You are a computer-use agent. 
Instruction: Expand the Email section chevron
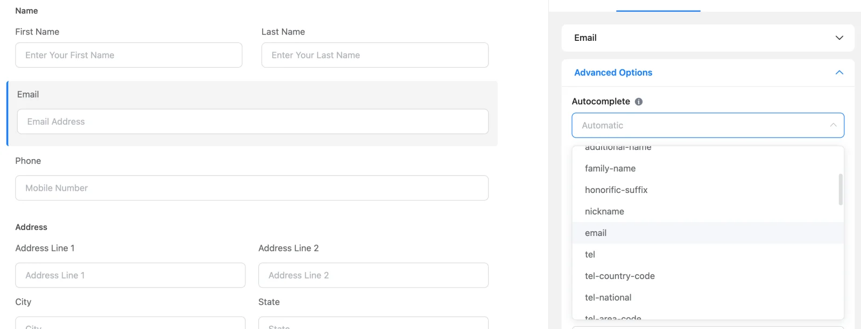(x=839, y=38)
